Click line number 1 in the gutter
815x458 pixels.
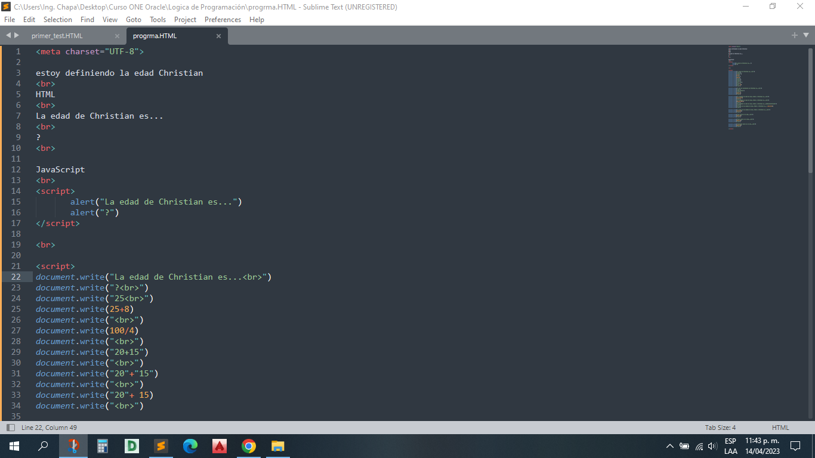click(x=18, y=51)
